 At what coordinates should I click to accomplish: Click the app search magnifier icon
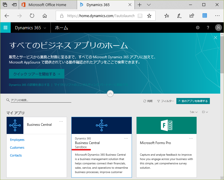[8, 100]
